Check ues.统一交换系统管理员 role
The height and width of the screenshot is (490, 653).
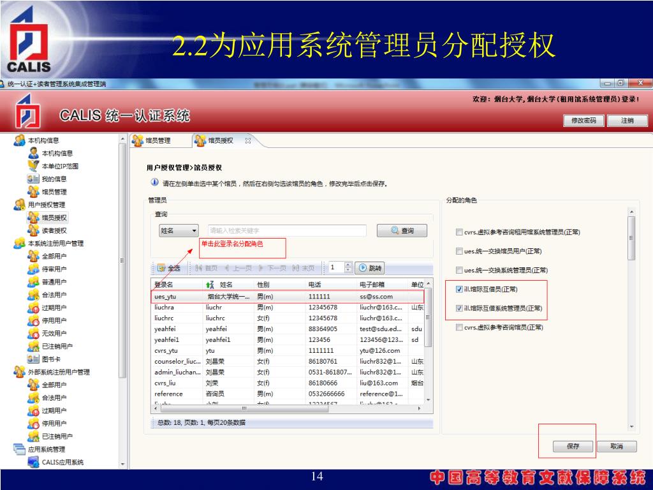pyautogui.click(x=459, y=271)
